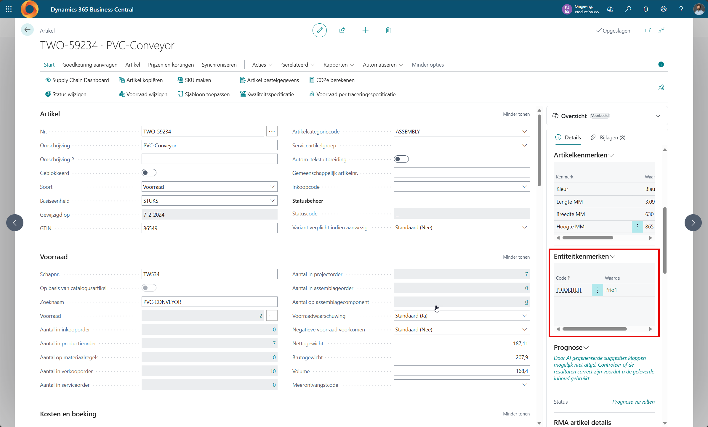
Task: Click the trash delete icon
Action: pos(388,30)
